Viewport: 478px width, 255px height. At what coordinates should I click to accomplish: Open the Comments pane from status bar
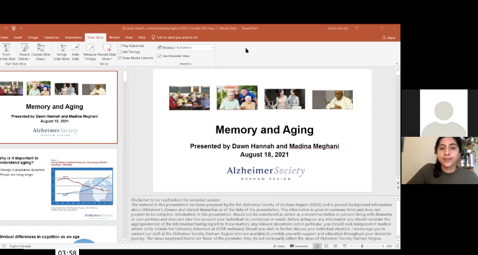point(299,246)
